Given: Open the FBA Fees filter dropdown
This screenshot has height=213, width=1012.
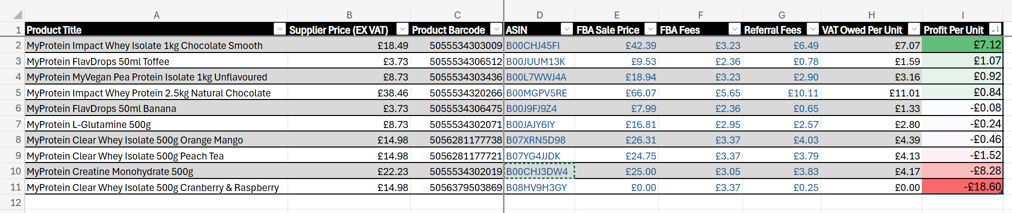Looking at the screenshot, I should pyautogui.click(x=734, y=29).
